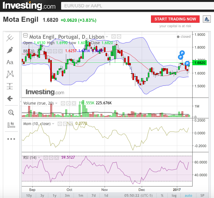Screen dimensions: 214x198
Task: Focus the EUR/USD or AAPL search box
Action: click(x=138, y=6)
